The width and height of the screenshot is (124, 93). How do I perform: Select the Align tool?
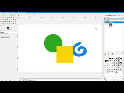point(9,19)
